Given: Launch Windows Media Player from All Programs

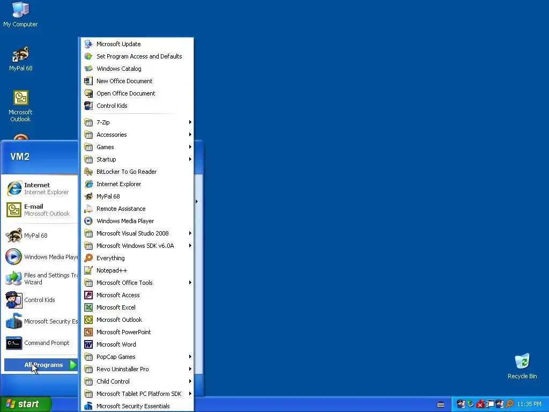Looking at the screenshot, I should pyautogui.click(x=137, y=221).
